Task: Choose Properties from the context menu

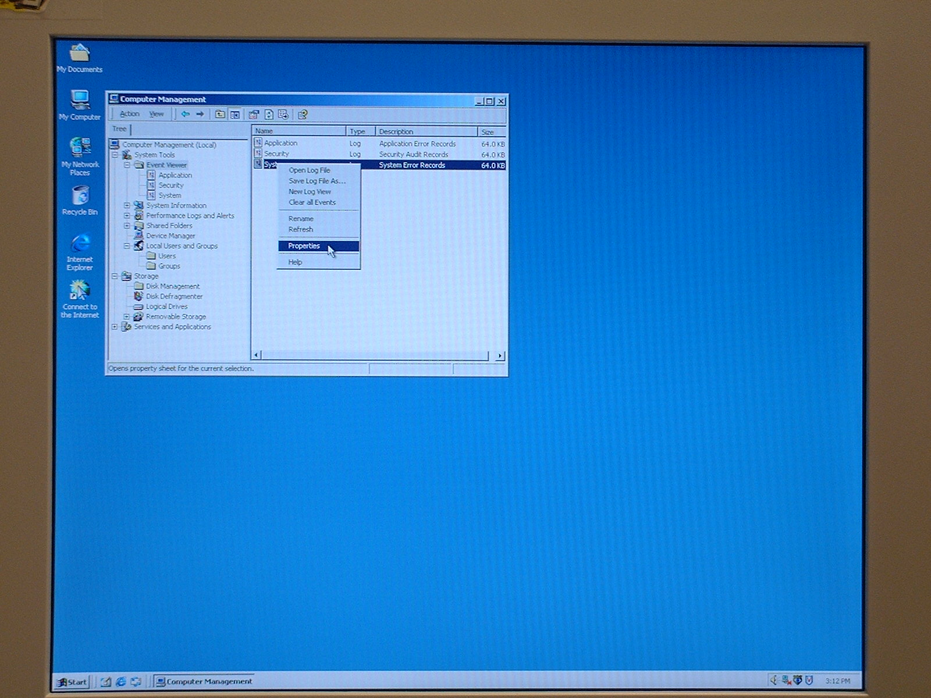Action: coord(304,246)
